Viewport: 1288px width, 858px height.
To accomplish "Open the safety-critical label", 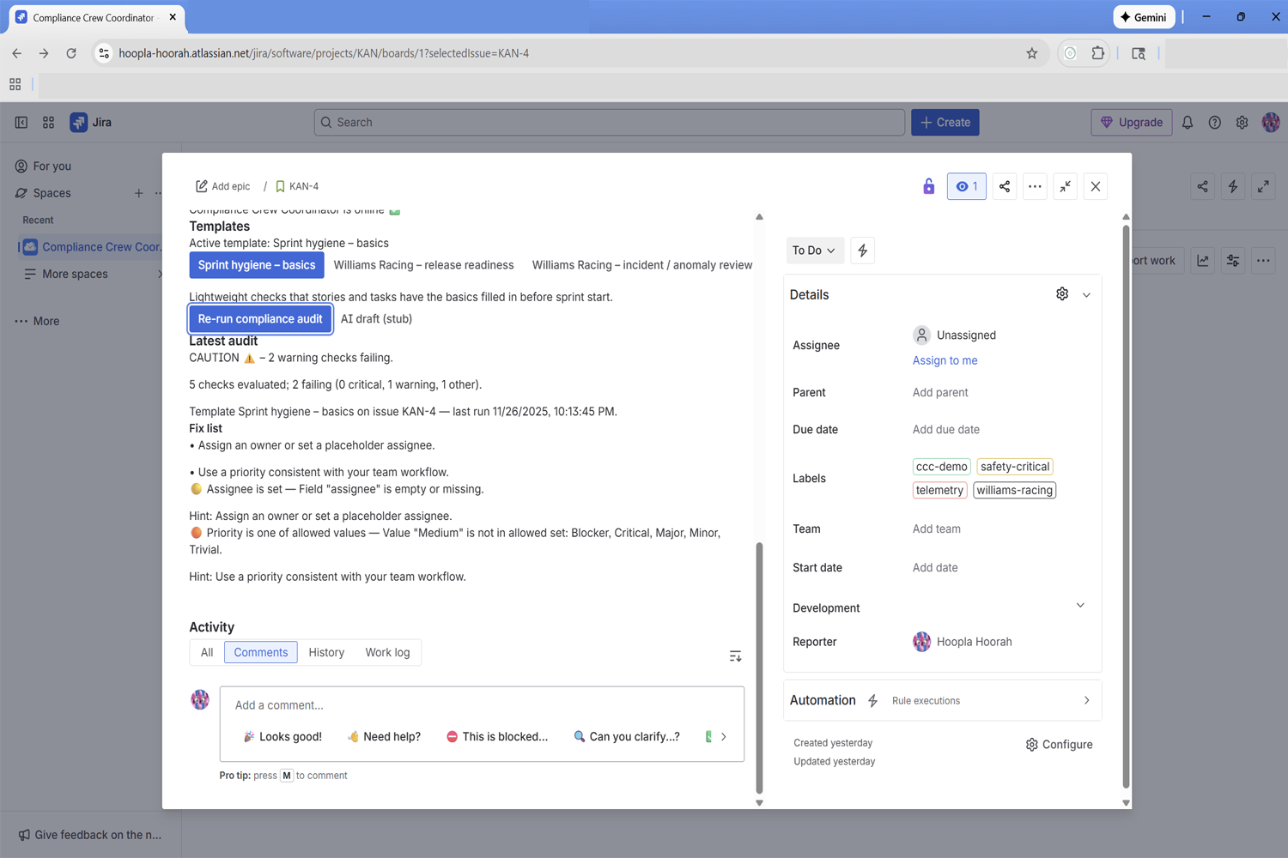I will [x=1015, y=467].
